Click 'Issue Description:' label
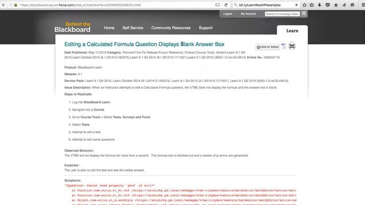This screenshot has height=205, width=365. click(78, 87)
